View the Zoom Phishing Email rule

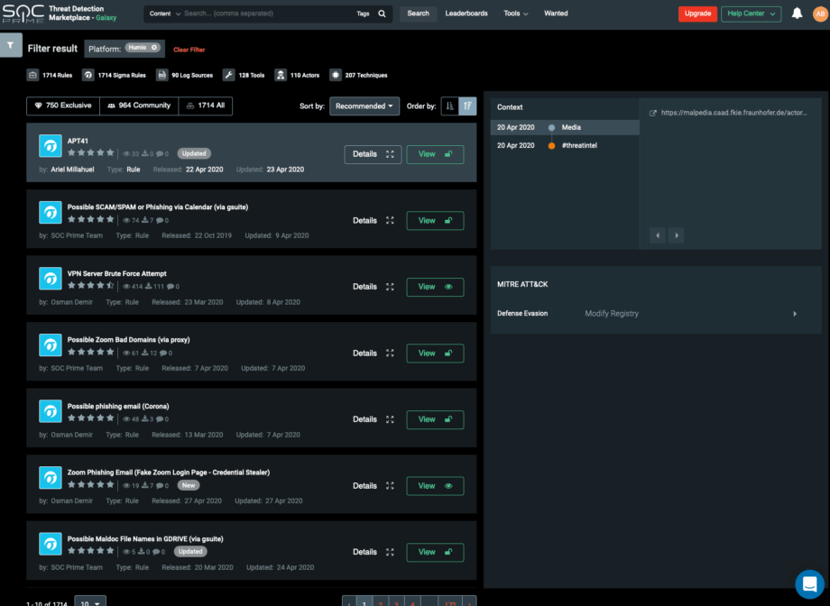(435, 486)
